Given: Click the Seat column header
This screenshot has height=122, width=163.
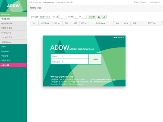Looking at the screenshot, I should pyautogui.click(x=117, y=23).
